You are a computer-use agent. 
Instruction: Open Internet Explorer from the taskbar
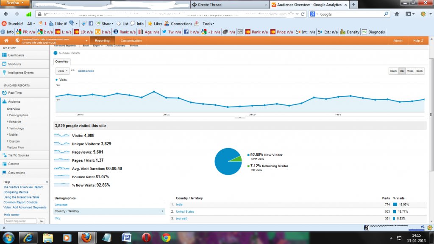[x=28, y=238]
